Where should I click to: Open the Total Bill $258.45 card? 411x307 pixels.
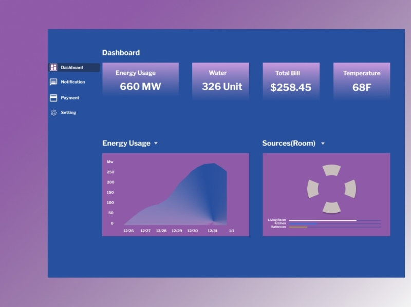tap(291, 79)
